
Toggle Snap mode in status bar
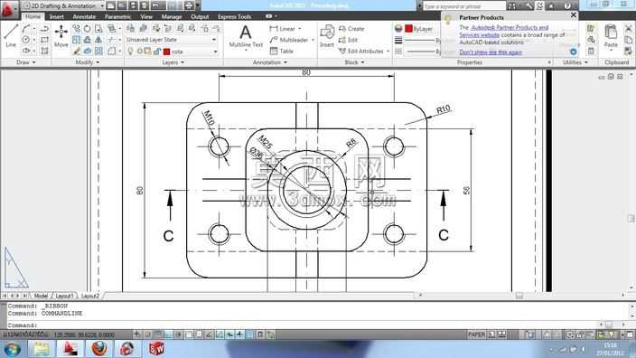click(147, 334)
